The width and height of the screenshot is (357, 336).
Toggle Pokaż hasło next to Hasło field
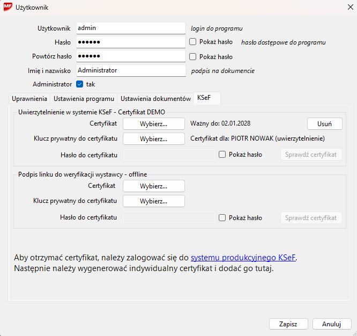pos(193,41)
